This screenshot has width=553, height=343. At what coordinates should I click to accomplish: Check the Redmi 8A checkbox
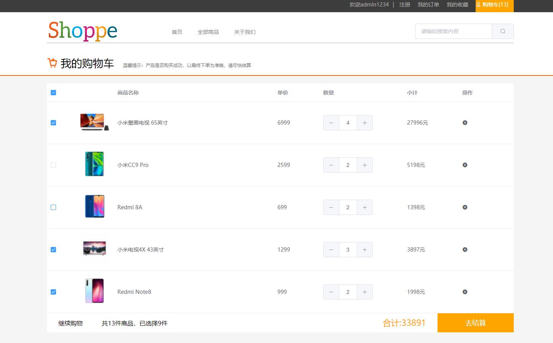pos(53,207)
